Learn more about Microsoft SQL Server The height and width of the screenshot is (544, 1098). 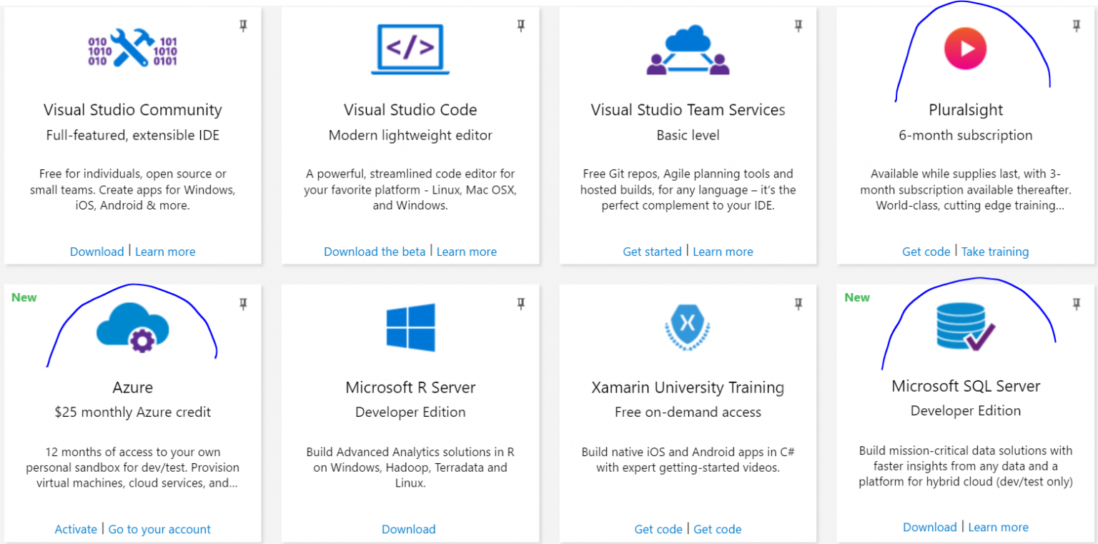(x=998, y=527)
